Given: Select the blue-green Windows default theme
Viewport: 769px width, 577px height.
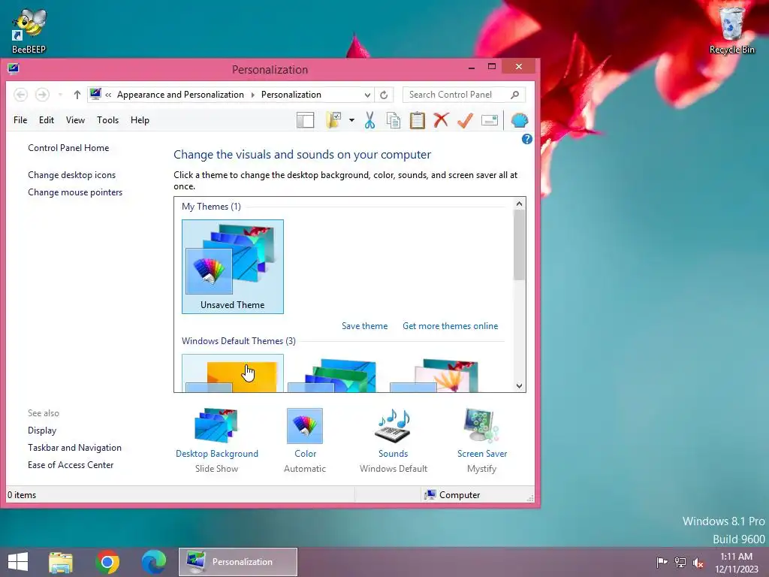Looking at the screenshot, I should point(334,375).
